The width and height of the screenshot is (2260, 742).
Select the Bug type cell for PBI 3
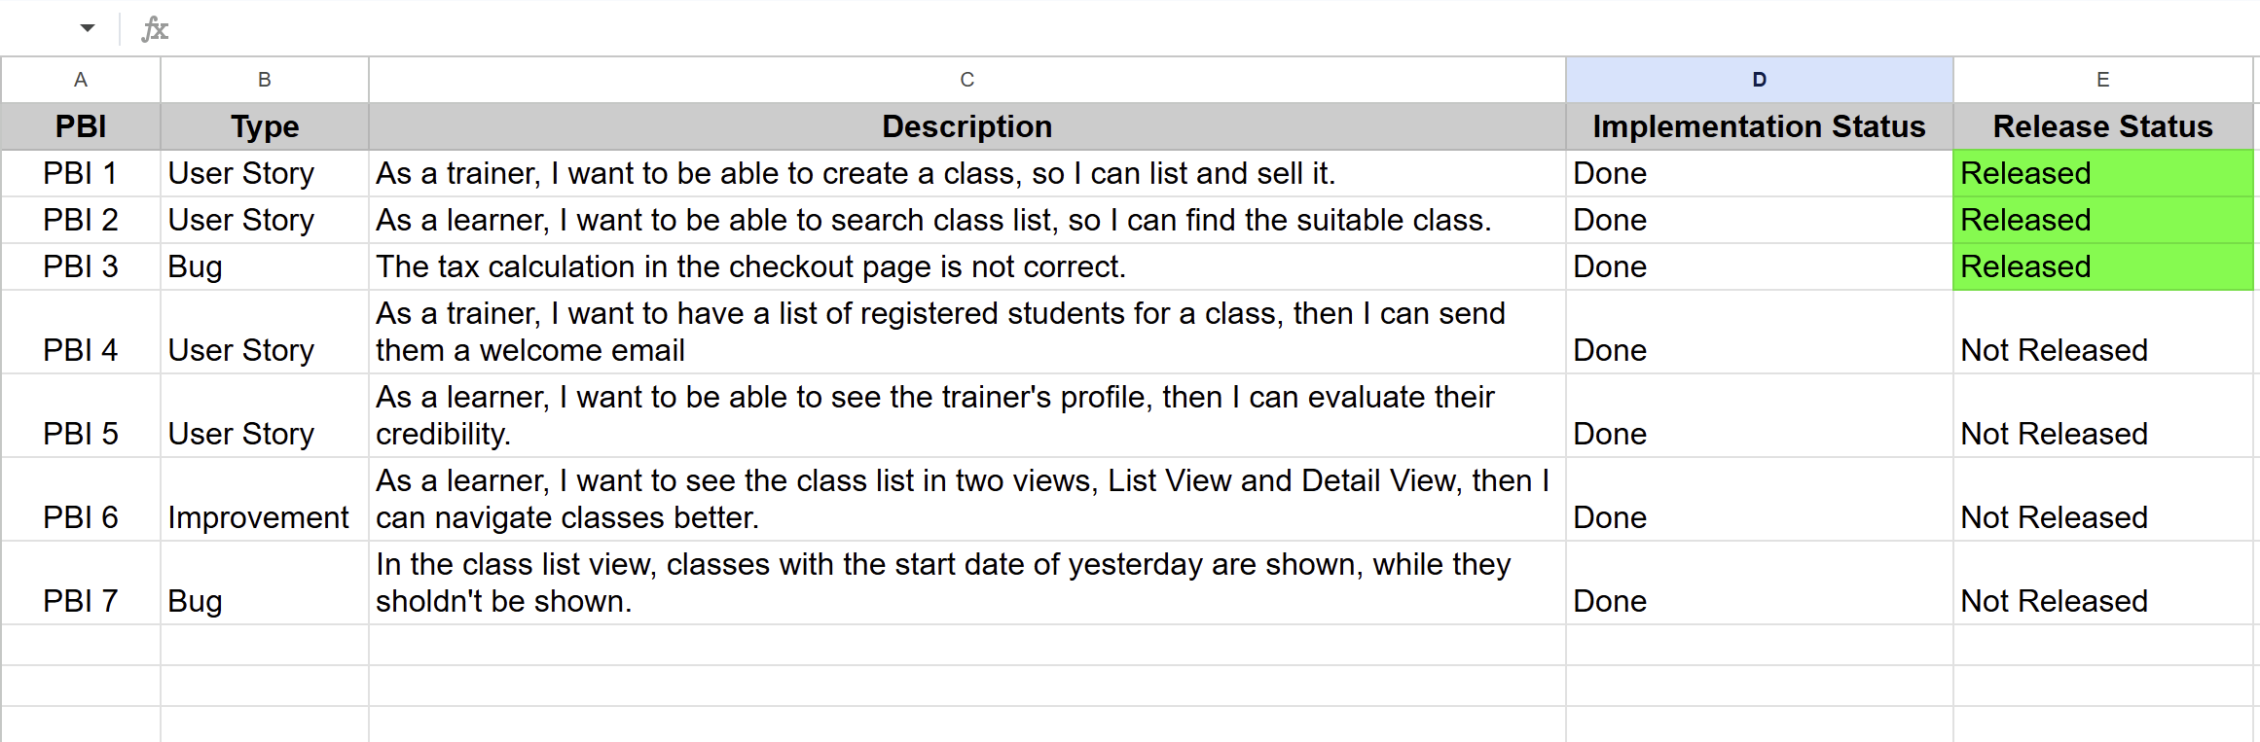point(264,266)
